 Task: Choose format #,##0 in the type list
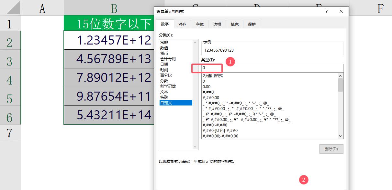[x=270, y=92]
